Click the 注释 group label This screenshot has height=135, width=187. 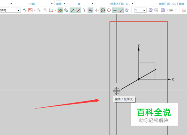(32, 4)
